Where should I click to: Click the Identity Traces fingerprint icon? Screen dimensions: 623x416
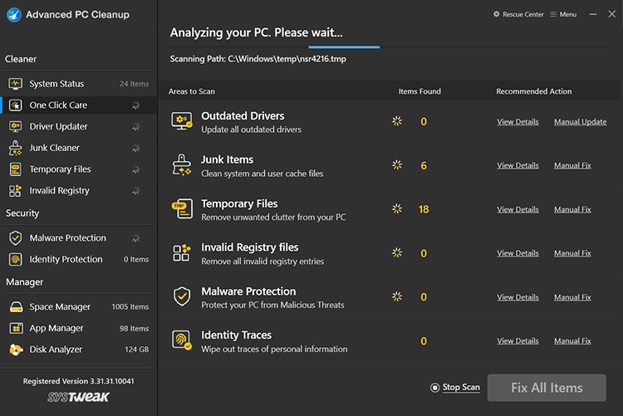click(x=182, y=340)
